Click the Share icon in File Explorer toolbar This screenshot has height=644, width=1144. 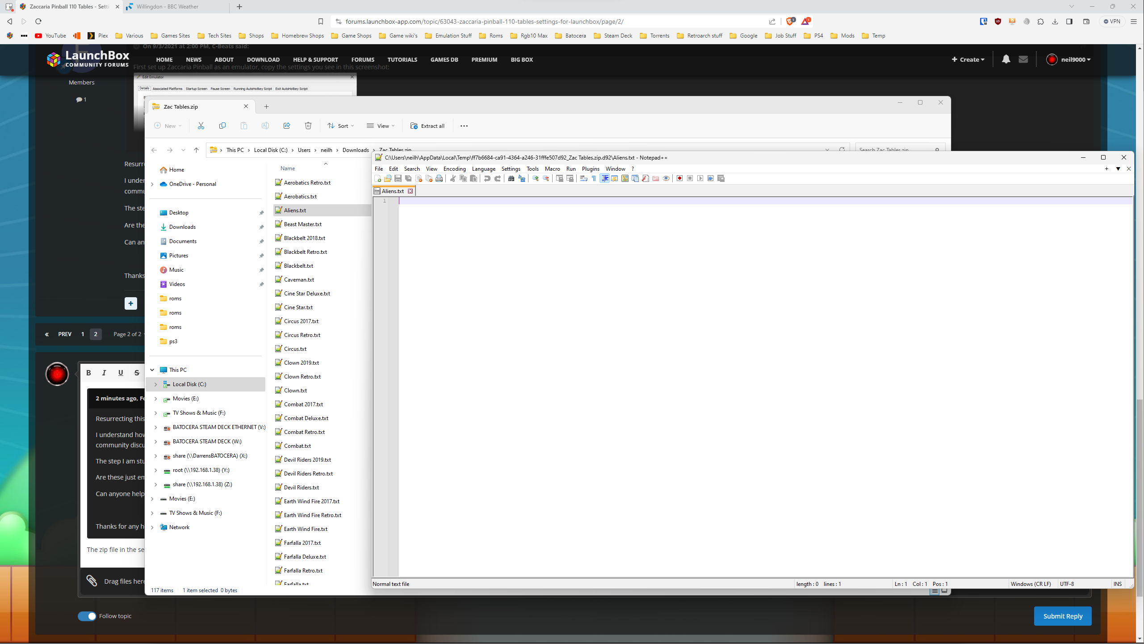click(287, 126)
